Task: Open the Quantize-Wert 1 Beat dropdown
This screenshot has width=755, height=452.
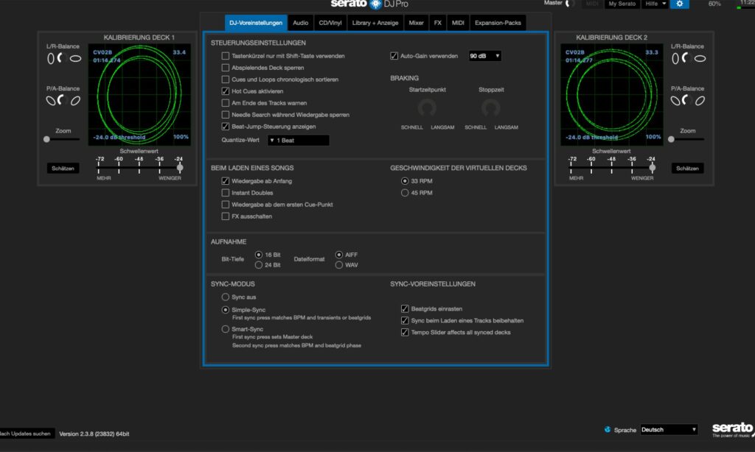Action: coord(298,140)
